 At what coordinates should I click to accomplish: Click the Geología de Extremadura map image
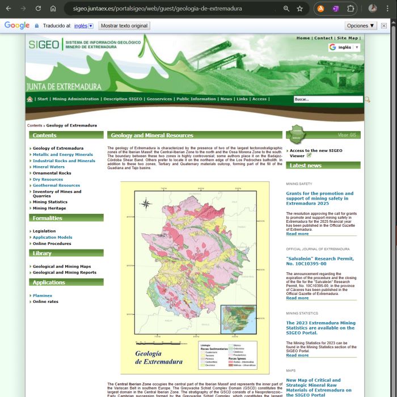[195, 278]
